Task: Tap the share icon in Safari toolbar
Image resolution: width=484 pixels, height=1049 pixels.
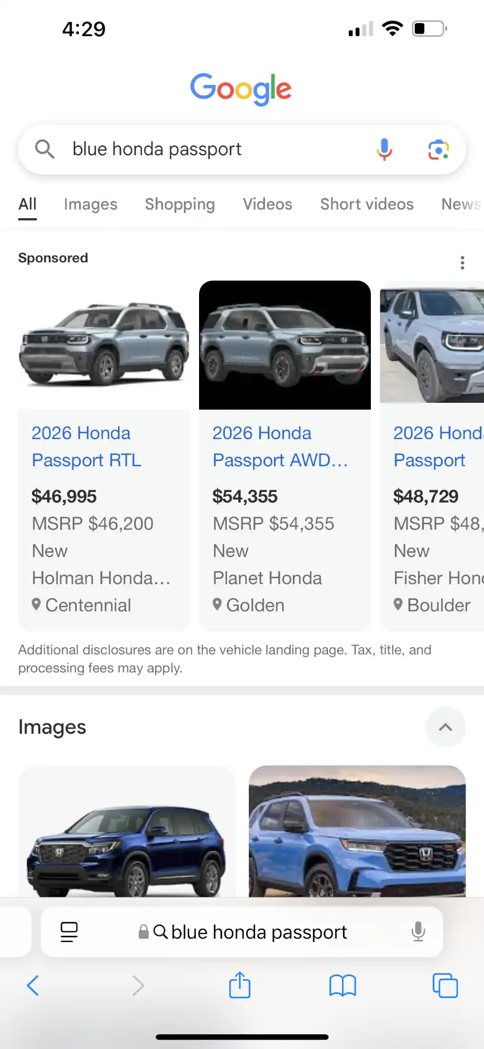Action: pyautogui.click(x=239, y=986)
